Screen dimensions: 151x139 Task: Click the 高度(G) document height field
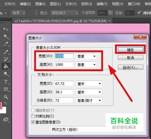click(64, 92)
